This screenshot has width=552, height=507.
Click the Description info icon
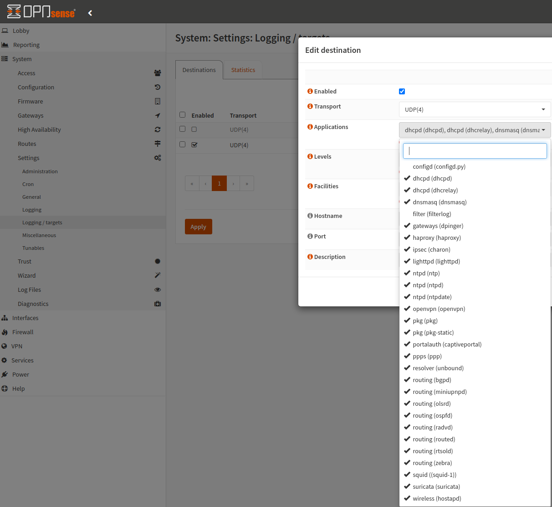310,257
